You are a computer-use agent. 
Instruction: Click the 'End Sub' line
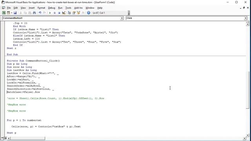coord(12,54)
